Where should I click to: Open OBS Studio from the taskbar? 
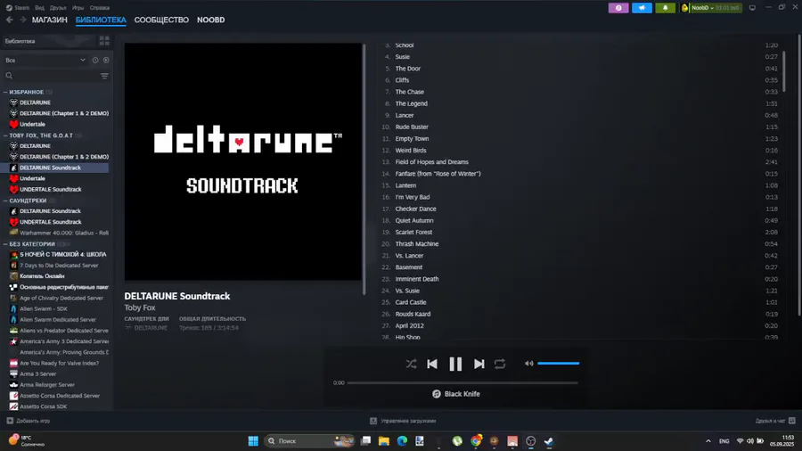pos(530,441)
